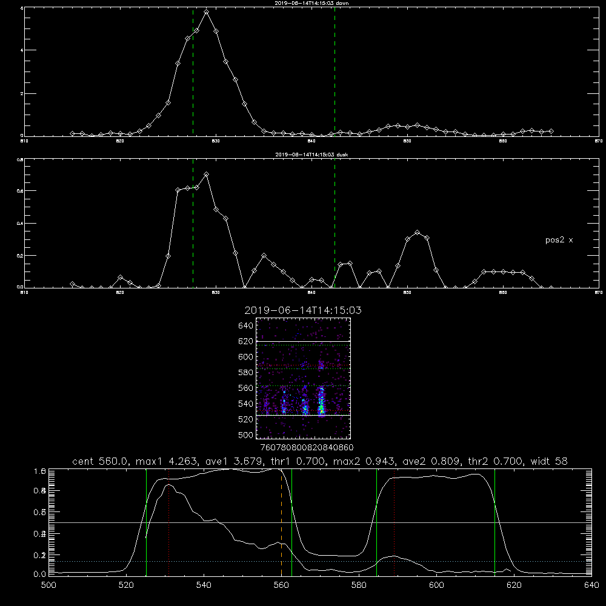Click the "560" label on bottom plot x-axis
606x606 pixels.
(281, 585)
